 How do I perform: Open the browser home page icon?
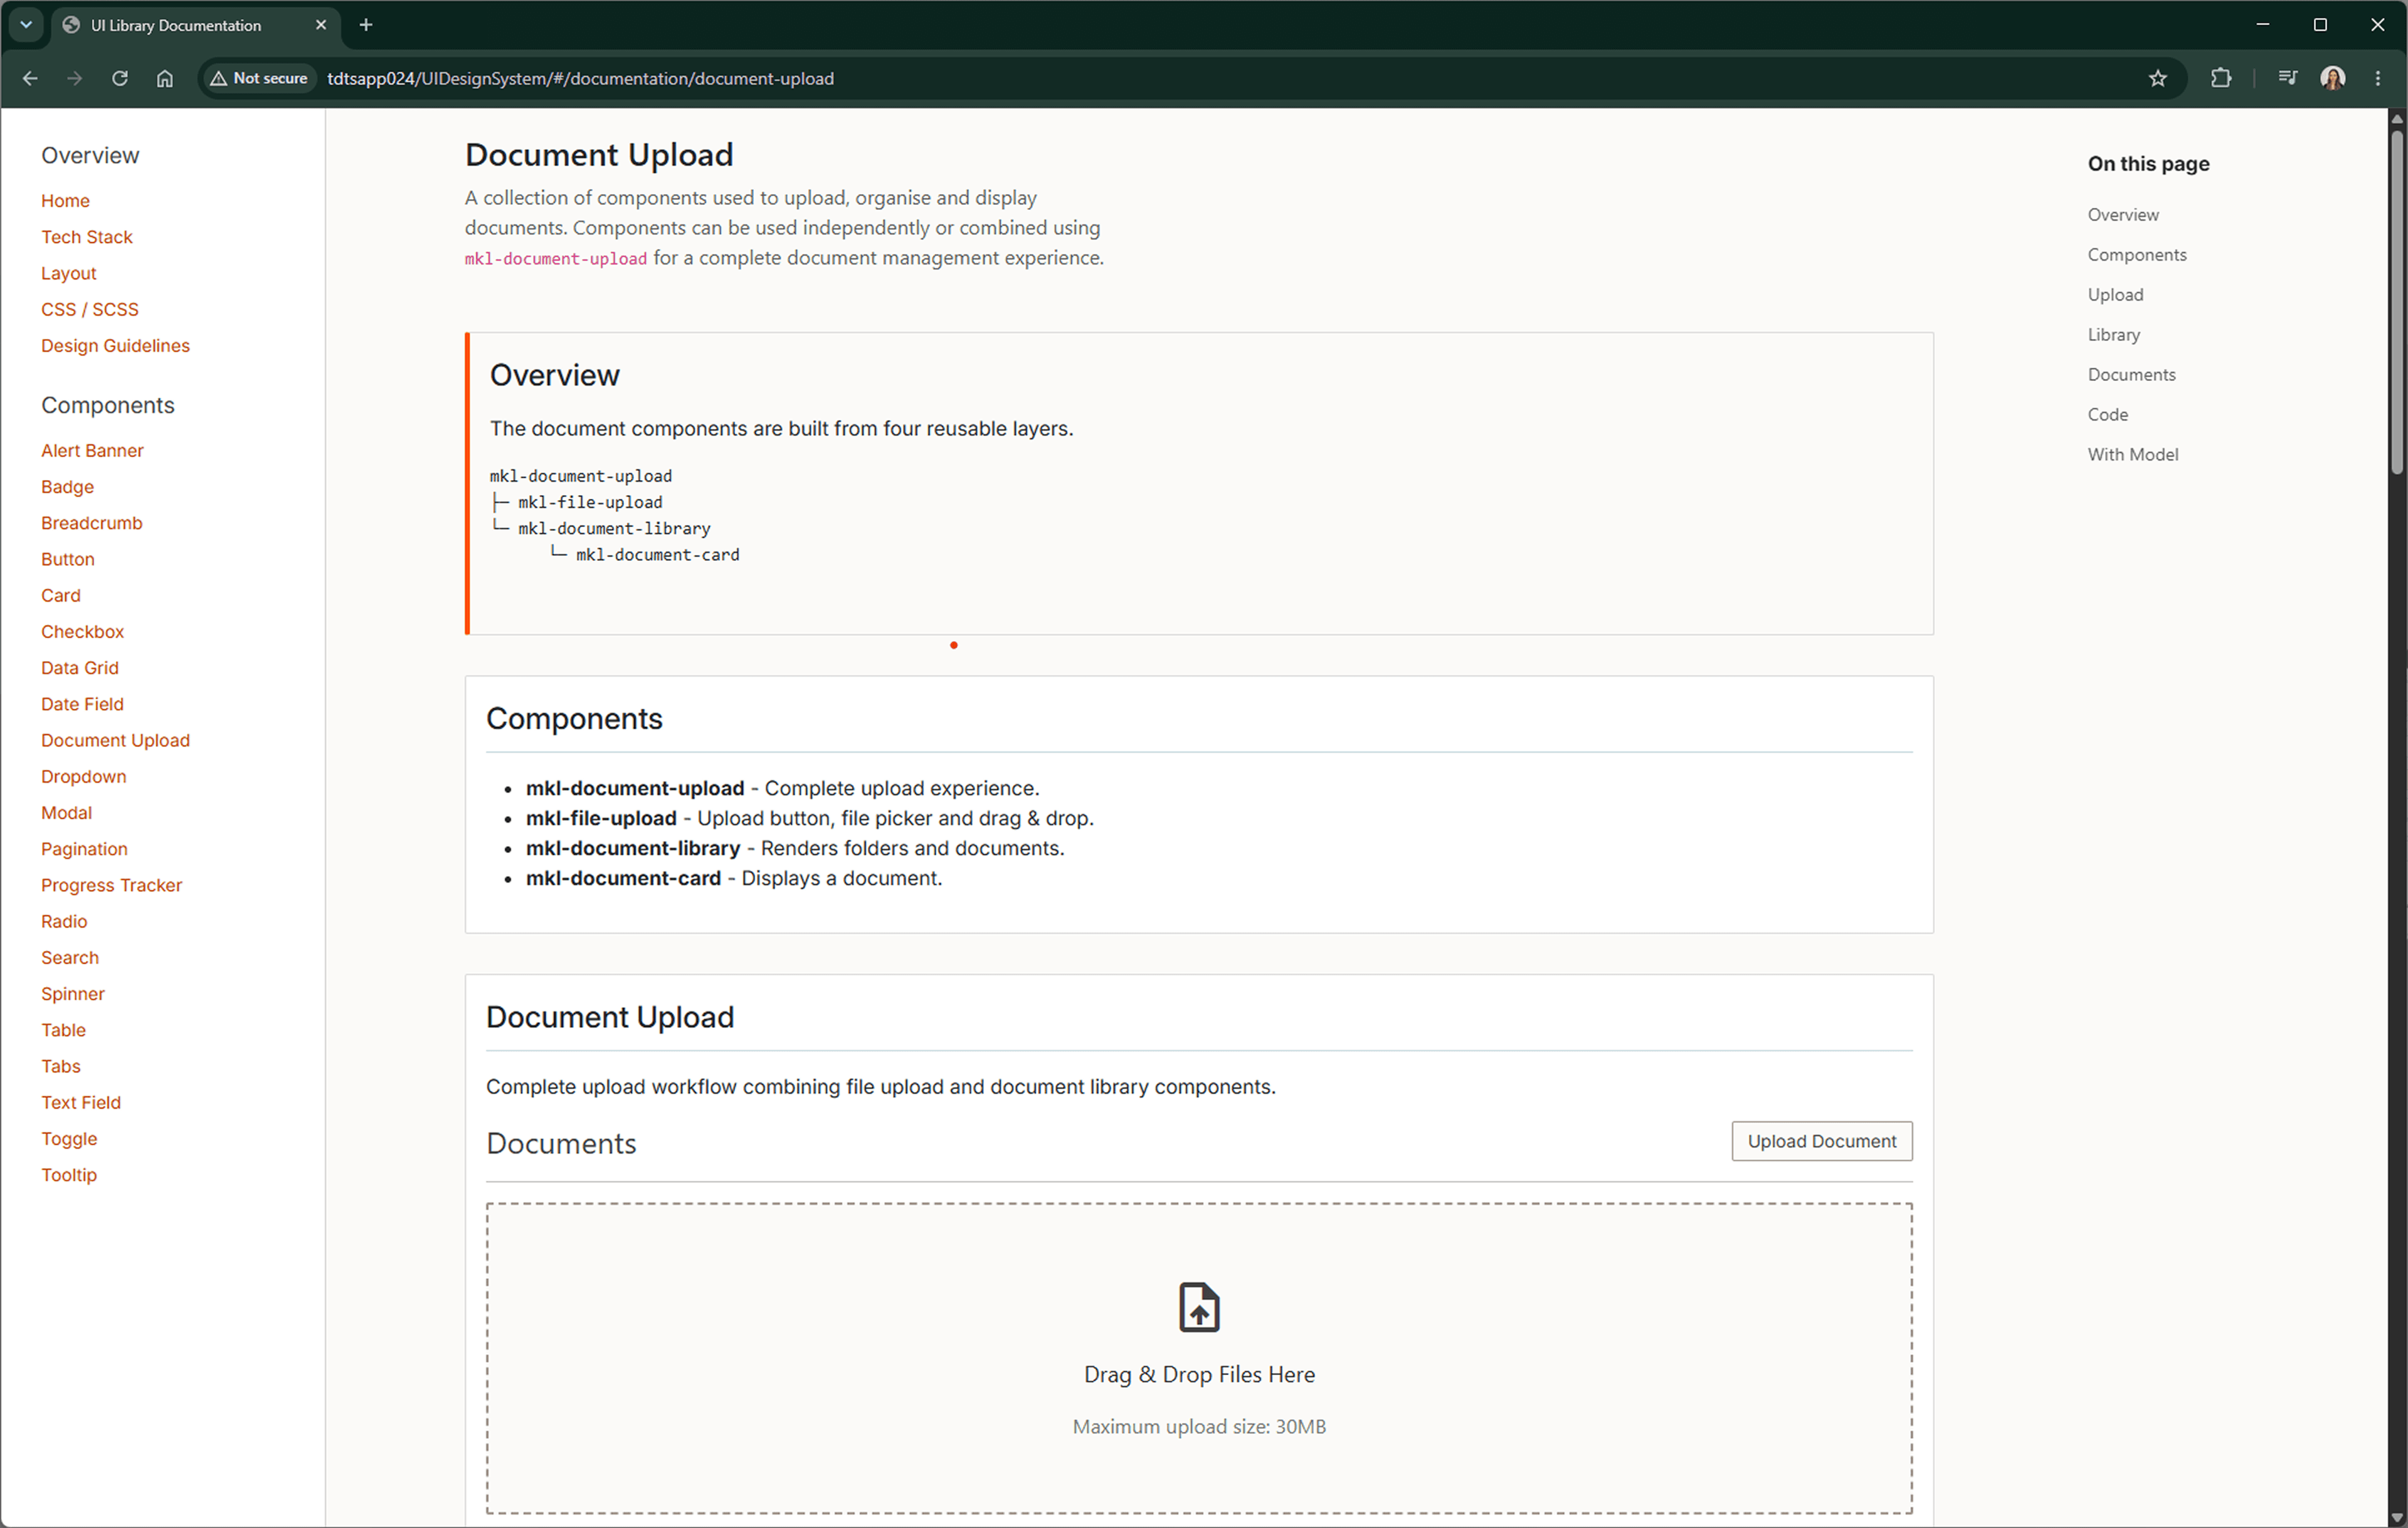tap(165, 78)
